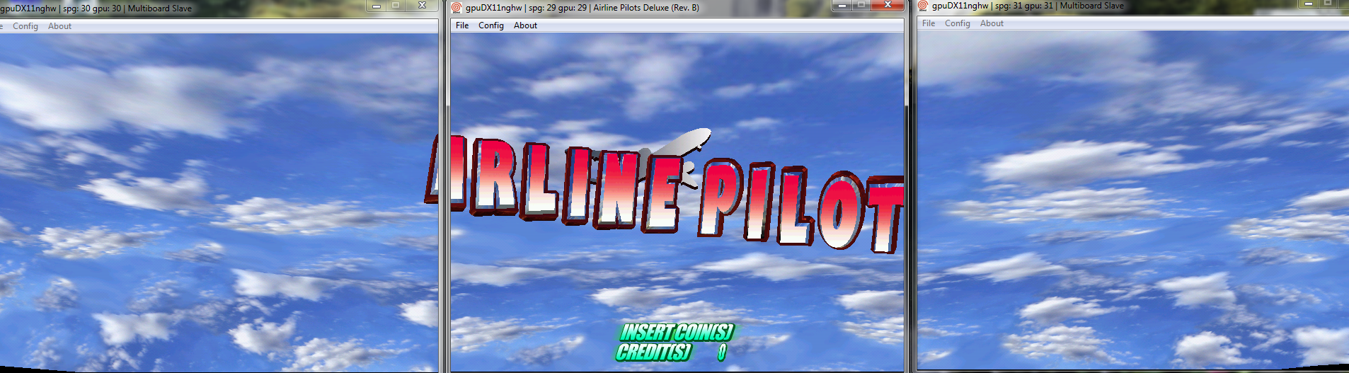Image resolution: width=1349 pixels, height=373 pixels.
Task: Minimize the left Multiboard Slave window
Action: coord(377,6)
